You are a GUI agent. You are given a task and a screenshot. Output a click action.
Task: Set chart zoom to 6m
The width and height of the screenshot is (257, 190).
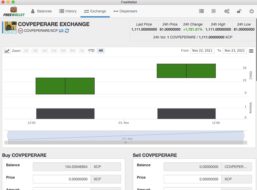(x=73, y=51)
